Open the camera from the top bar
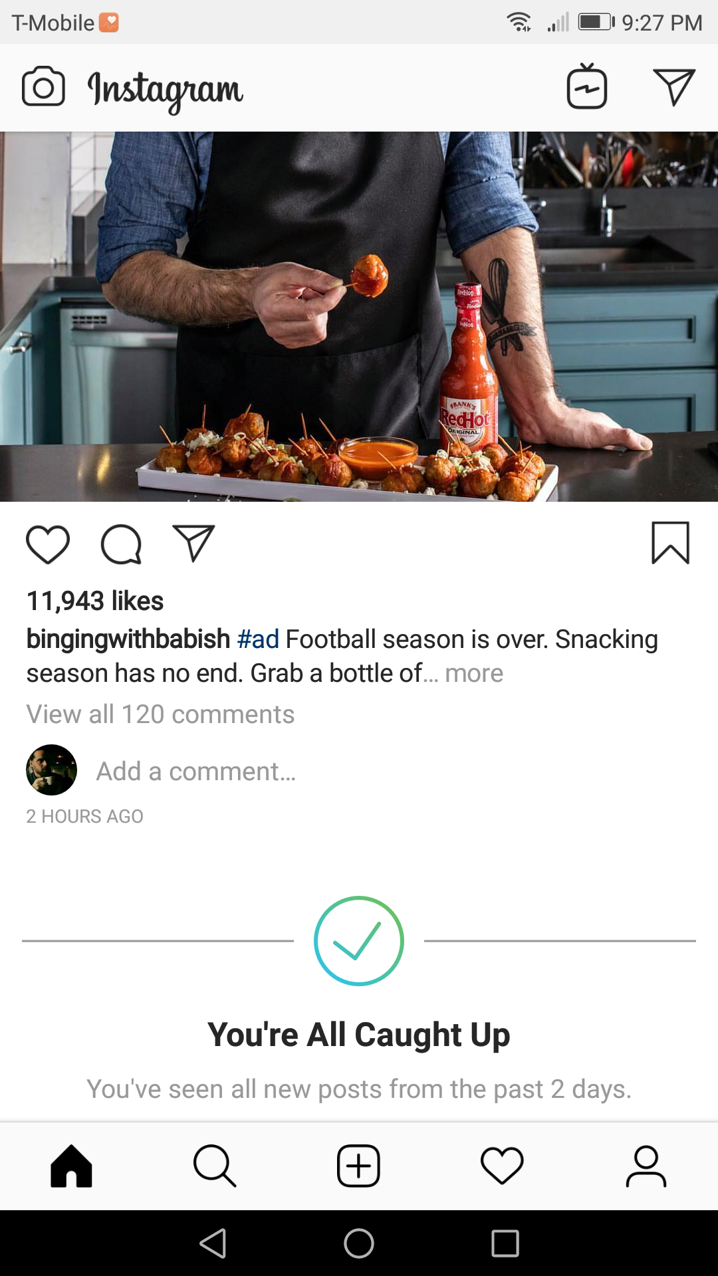718x1276 pixels. click(43, 87)
